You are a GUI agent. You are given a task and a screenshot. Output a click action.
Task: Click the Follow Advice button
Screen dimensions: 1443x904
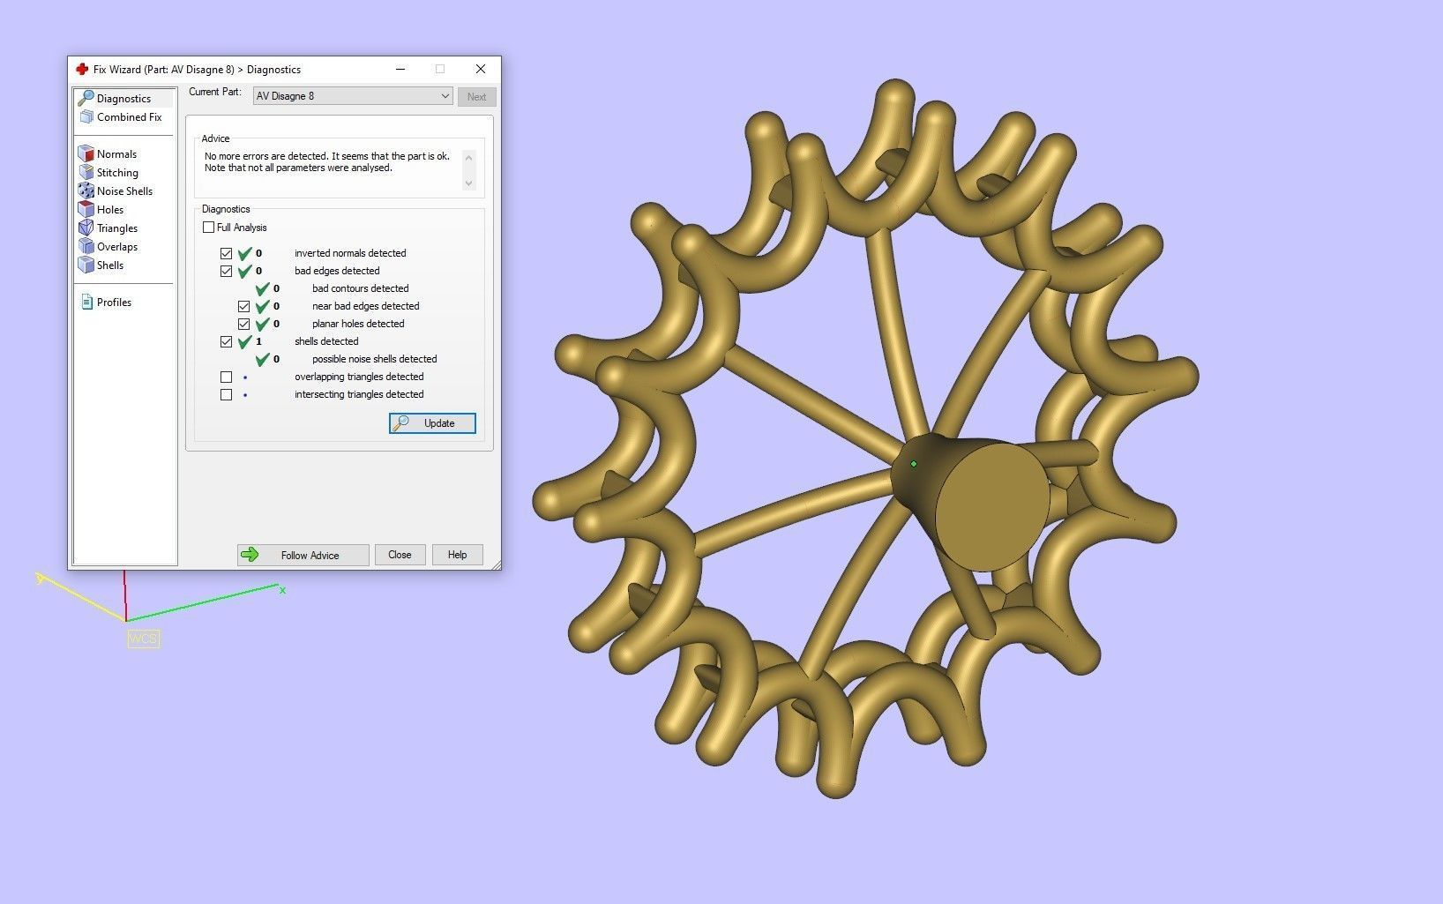(303, 555)
